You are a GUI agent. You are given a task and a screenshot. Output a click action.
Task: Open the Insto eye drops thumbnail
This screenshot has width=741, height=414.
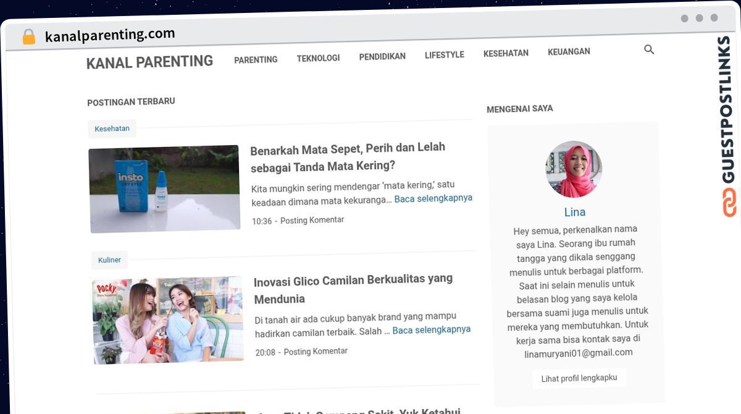164,189
